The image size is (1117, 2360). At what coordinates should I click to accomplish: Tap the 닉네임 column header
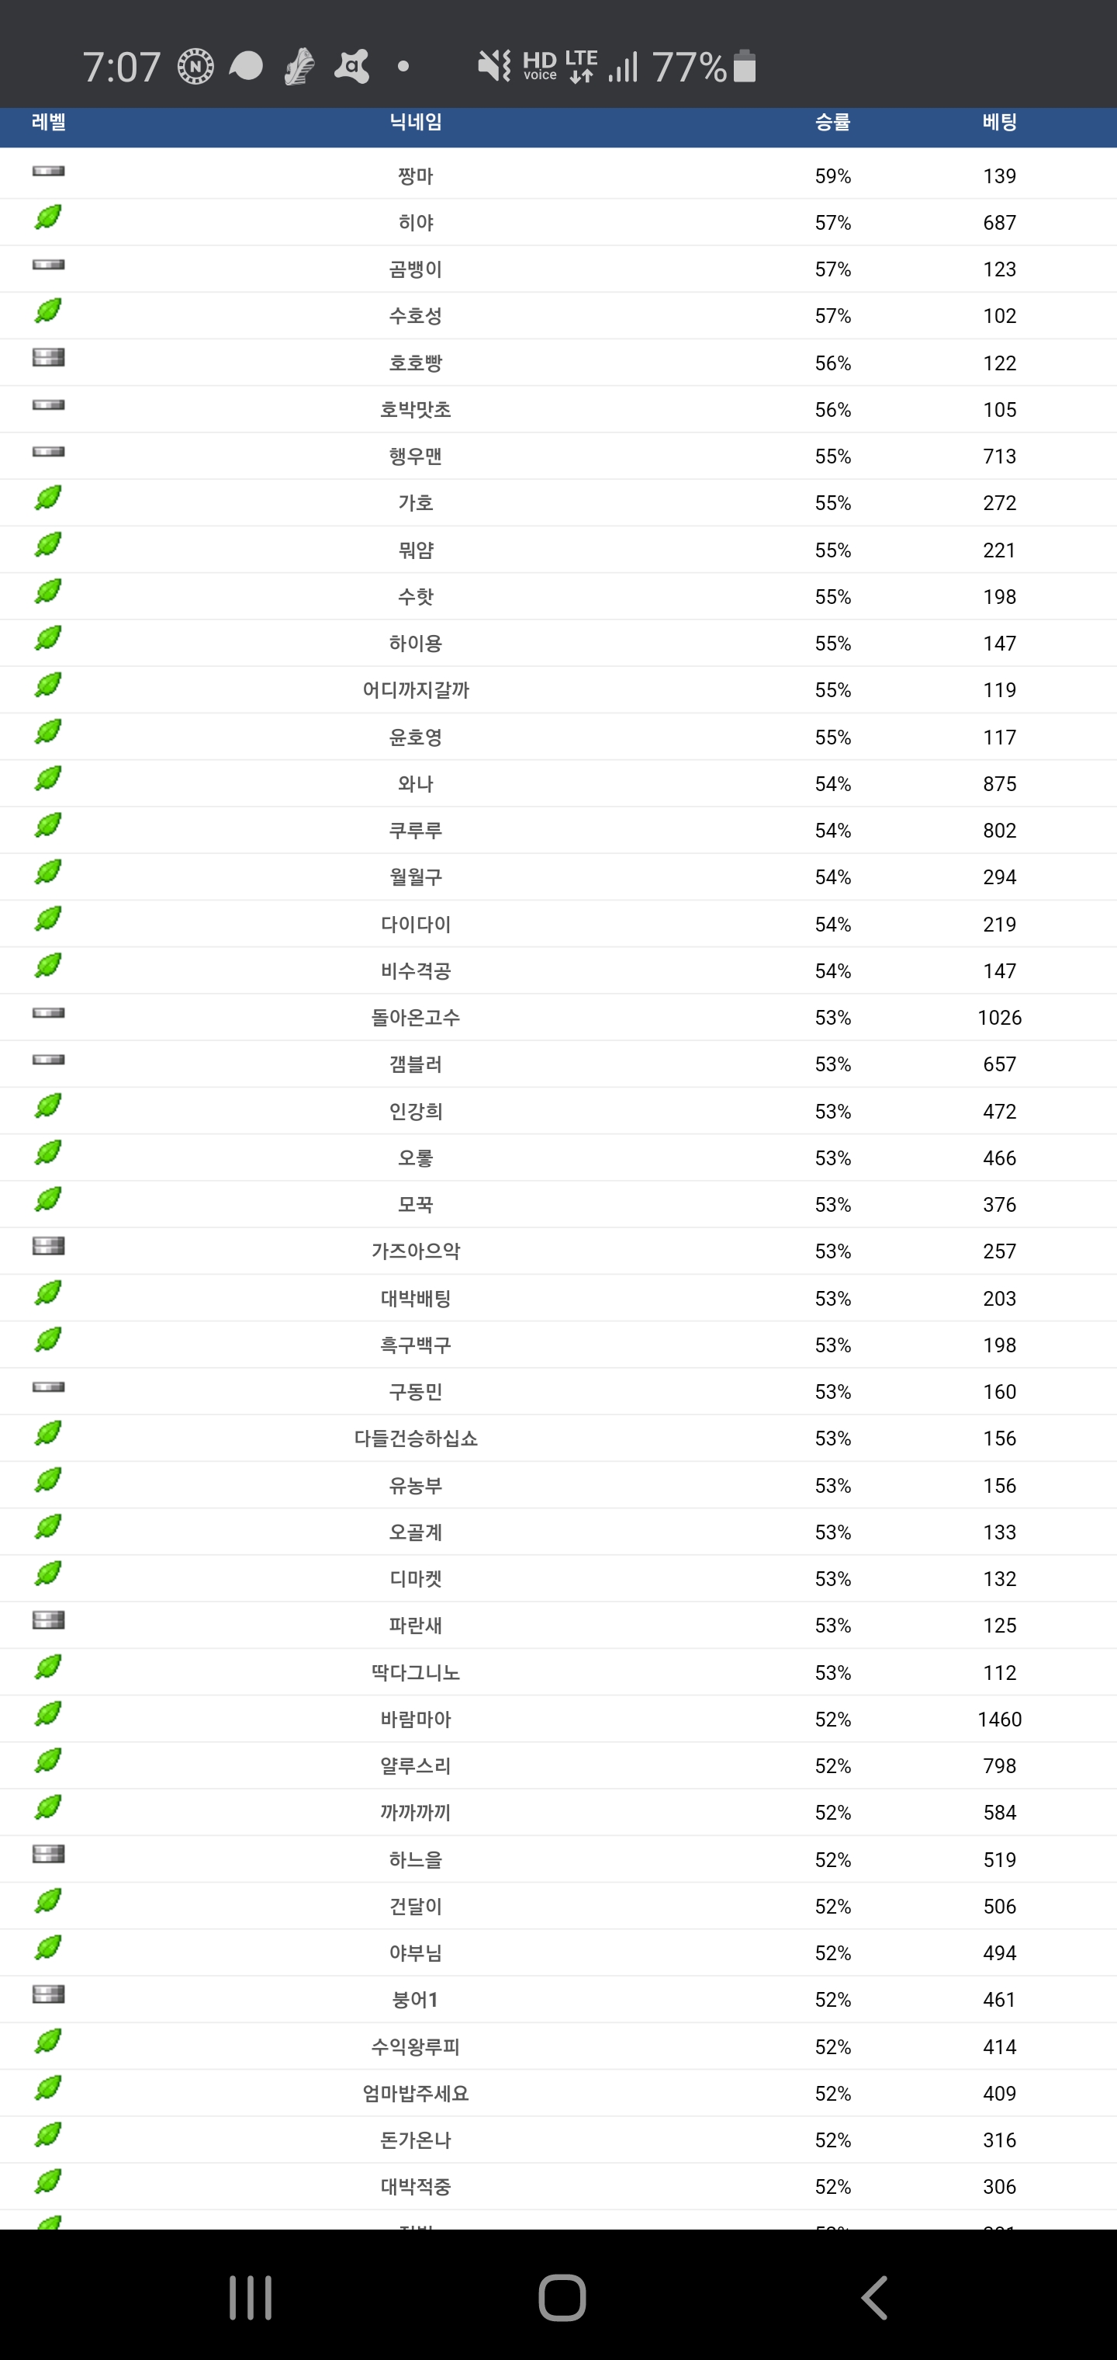416,122
